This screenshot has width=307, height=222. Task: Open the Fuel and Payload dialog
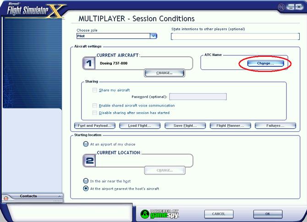click(95, 125)
